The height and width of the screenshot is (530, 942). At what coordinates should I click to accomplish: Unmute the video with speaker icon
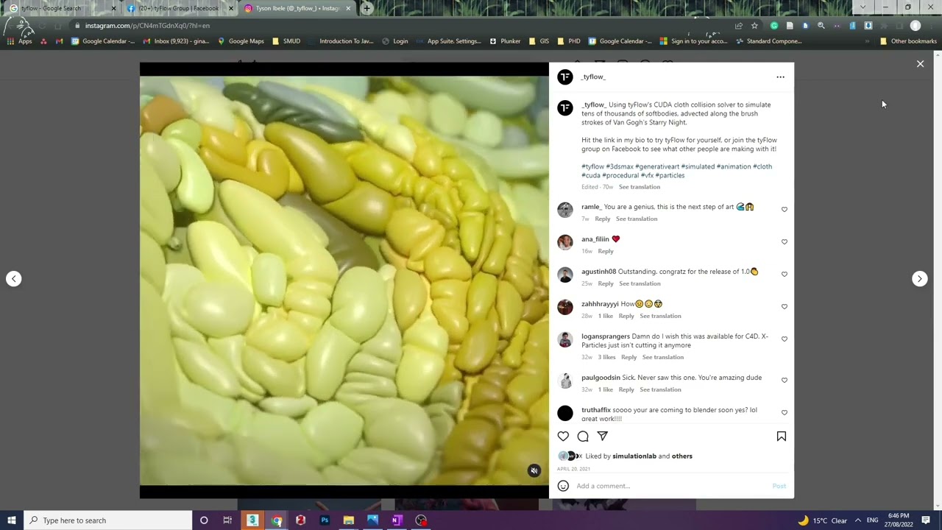(534, 471)
